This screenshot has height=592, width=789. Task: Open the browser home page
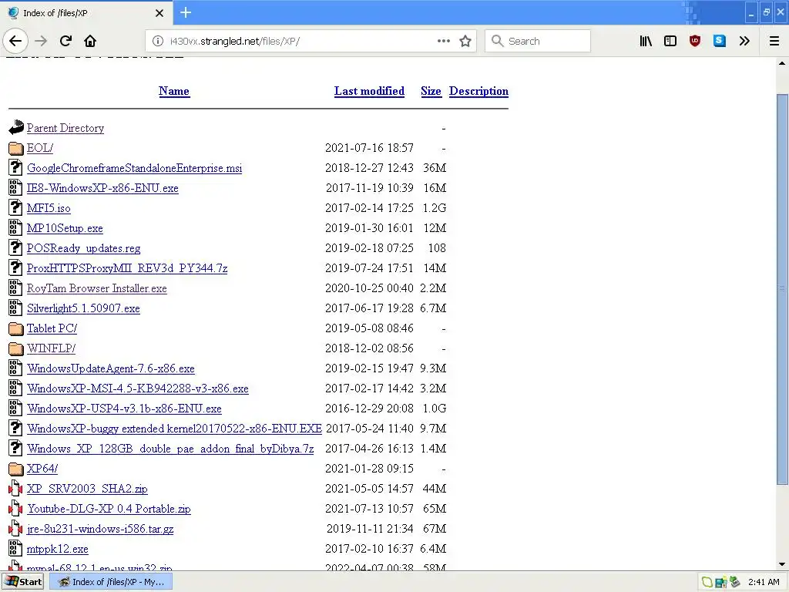[90, 41]
